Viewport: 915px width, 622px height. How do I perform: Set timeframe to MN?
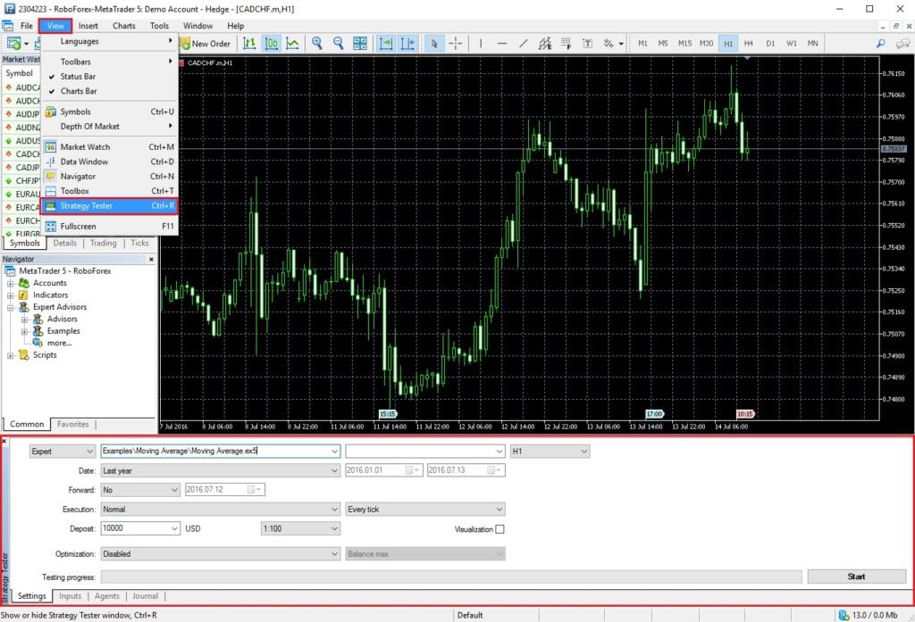tap(812, 44)
